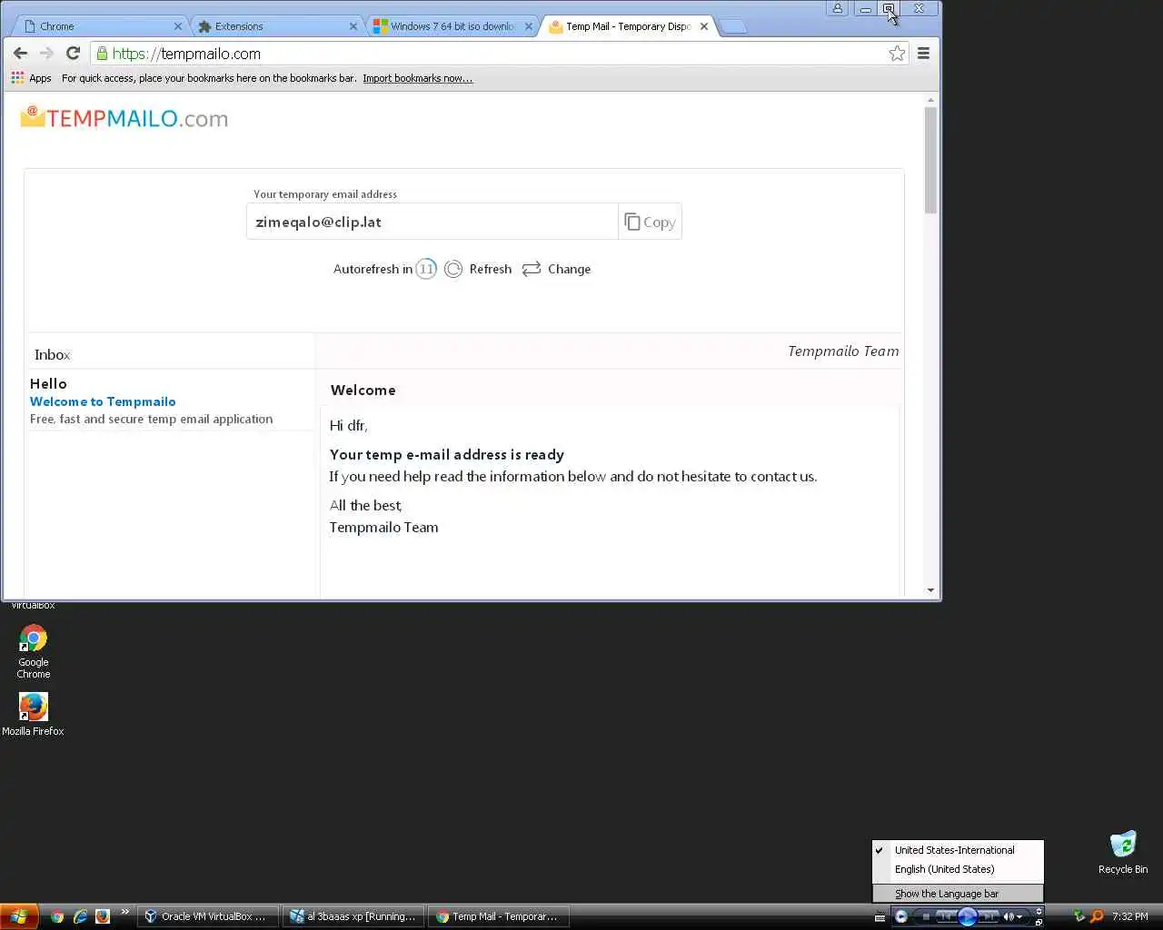The image size is (1163, 930).
Task: Switch to Windows 7 64 bit iso tab
Action: pyautogui.click(x=452, y=26)
